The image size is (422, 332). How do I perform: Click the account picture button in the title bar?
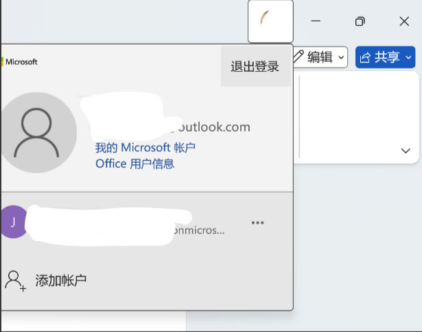[270, 21]
